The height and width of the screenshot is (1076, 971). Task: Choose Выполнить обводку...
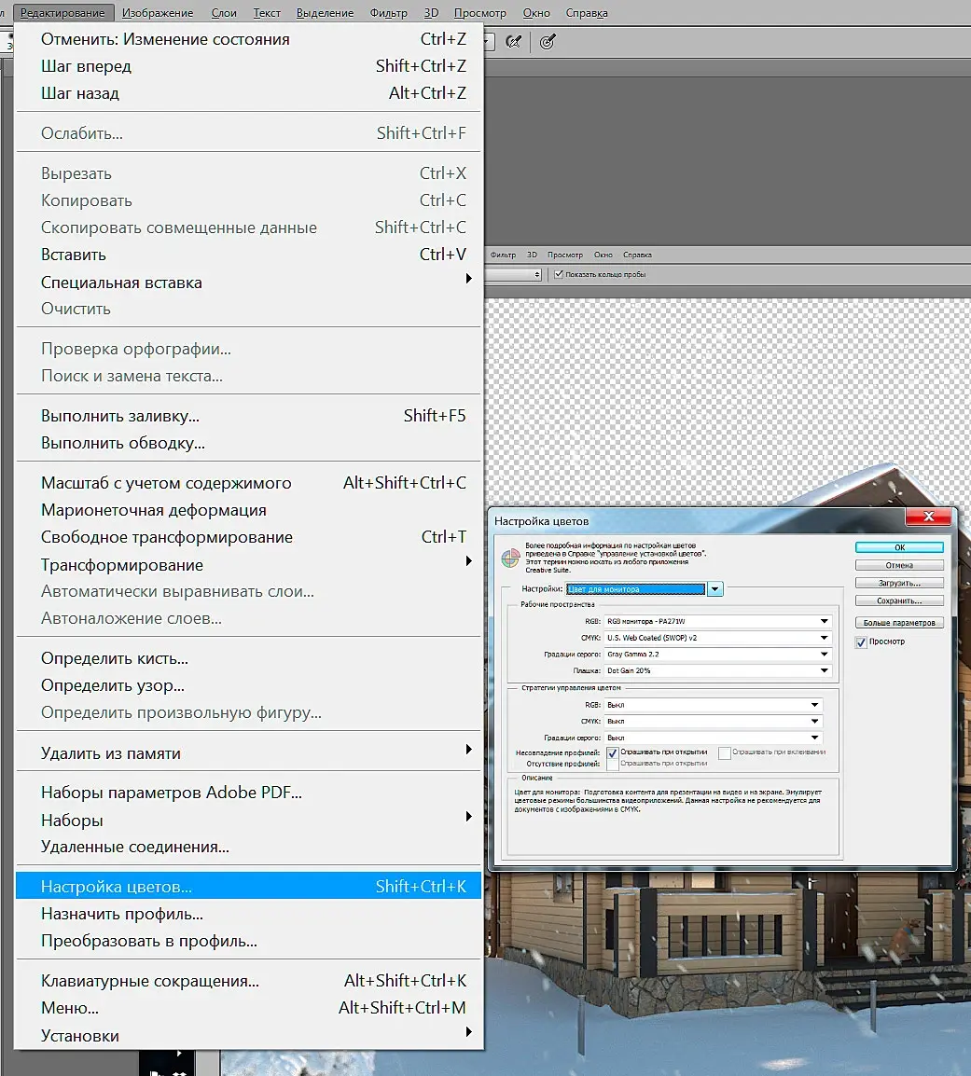(x=249, y=443)
